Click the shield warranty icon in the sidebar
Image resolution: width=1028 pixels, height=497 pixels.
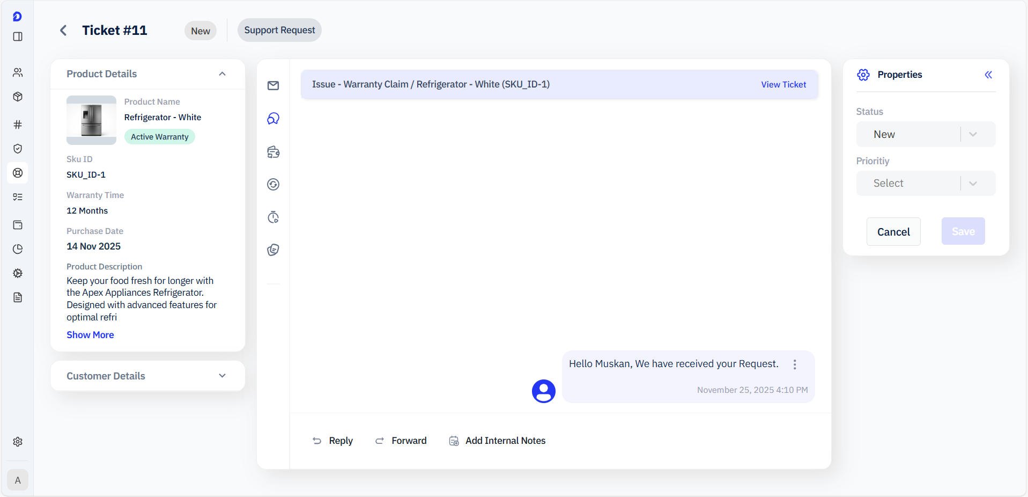point(18,149)
